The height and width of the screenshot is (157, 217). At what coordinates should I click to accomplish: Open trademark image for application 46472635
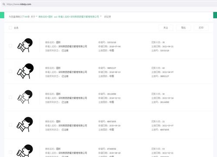pyautogui.click(x=25, y=124)
